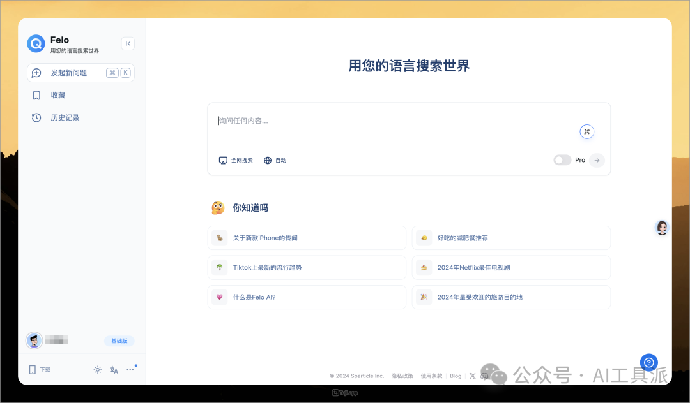This screenshot has width=690, height=403.
Task: Open 下载 download option in the sidebar
Action: (40, 370)
